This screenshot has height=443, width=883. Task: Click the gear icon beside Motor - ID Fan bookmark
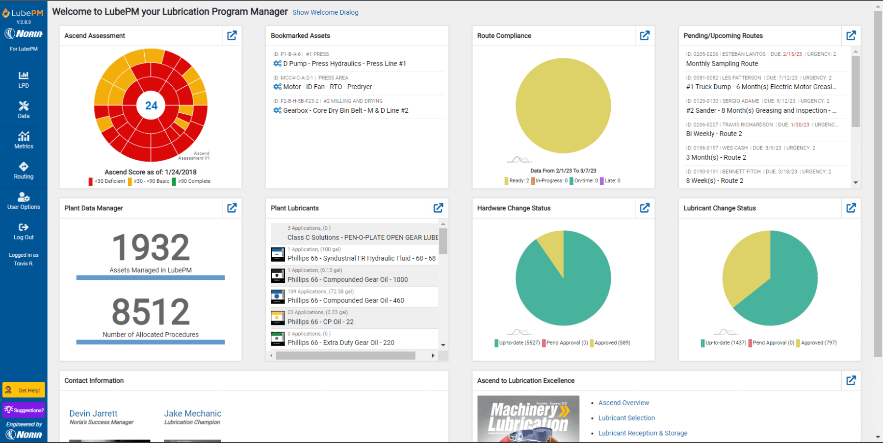coord(277,87)
